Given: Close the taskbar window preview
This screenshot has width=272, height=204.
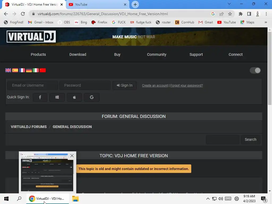Looking at the screenshot, I should [72, 156].
